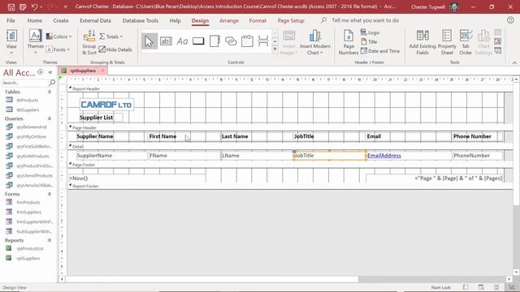
Task: Switch to the Home tab
Action: [34, 20]
